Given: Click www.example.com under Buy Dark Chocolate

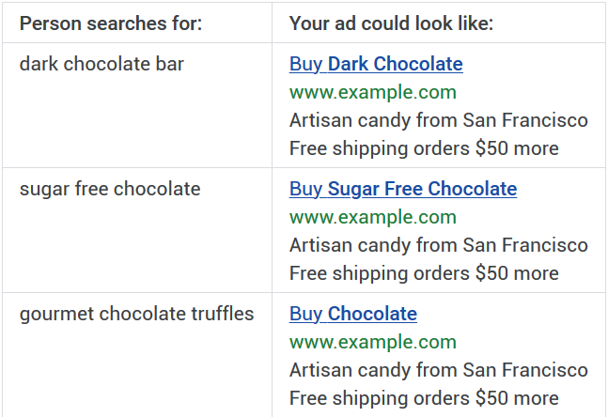Looking at the screenshot, I should tap(373, 93).
